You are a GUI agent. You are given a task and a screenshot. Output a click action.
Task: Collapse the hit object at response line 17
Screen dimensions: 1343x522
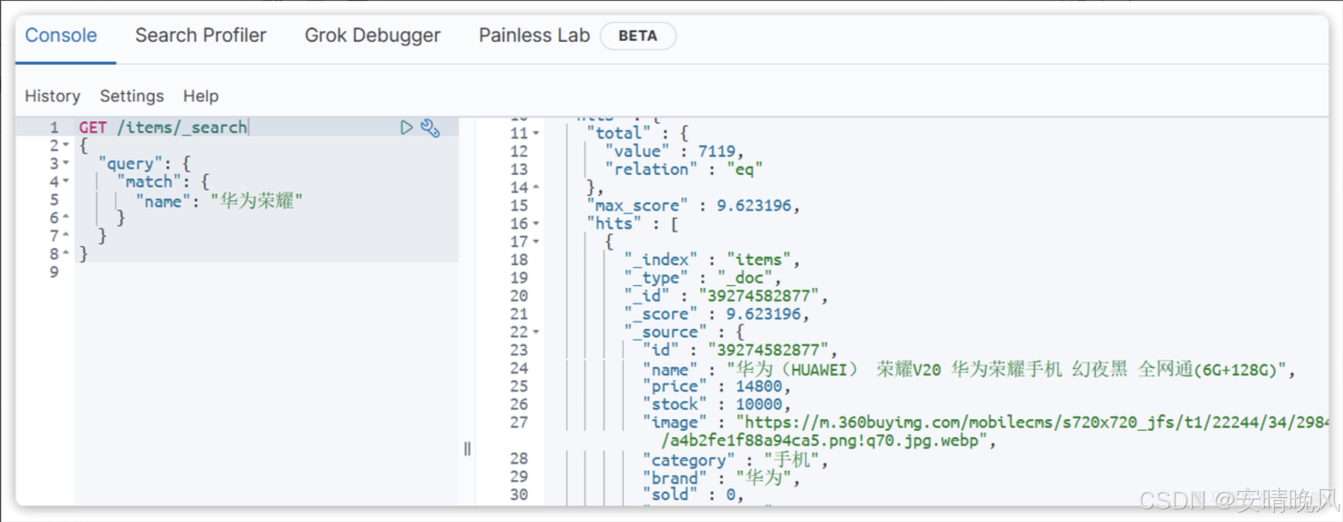point(536,241)
